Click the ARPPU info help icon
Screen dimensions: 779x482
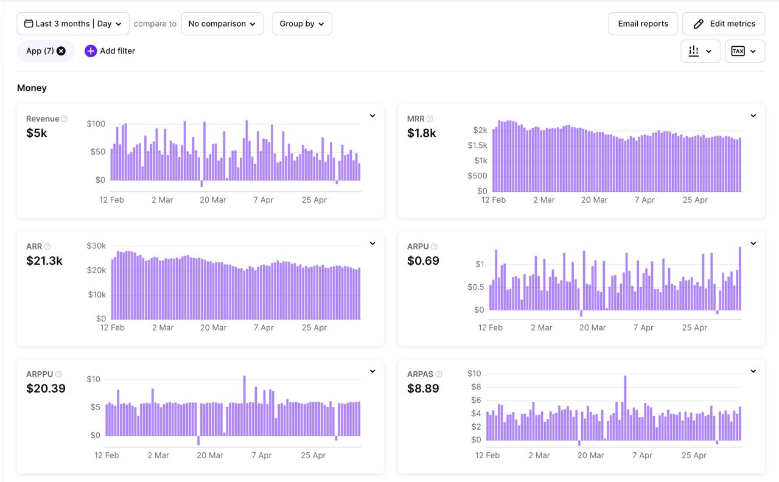point(58,374)
